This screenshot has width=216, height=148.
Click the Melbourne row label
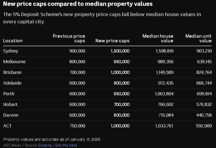(14, 62)
